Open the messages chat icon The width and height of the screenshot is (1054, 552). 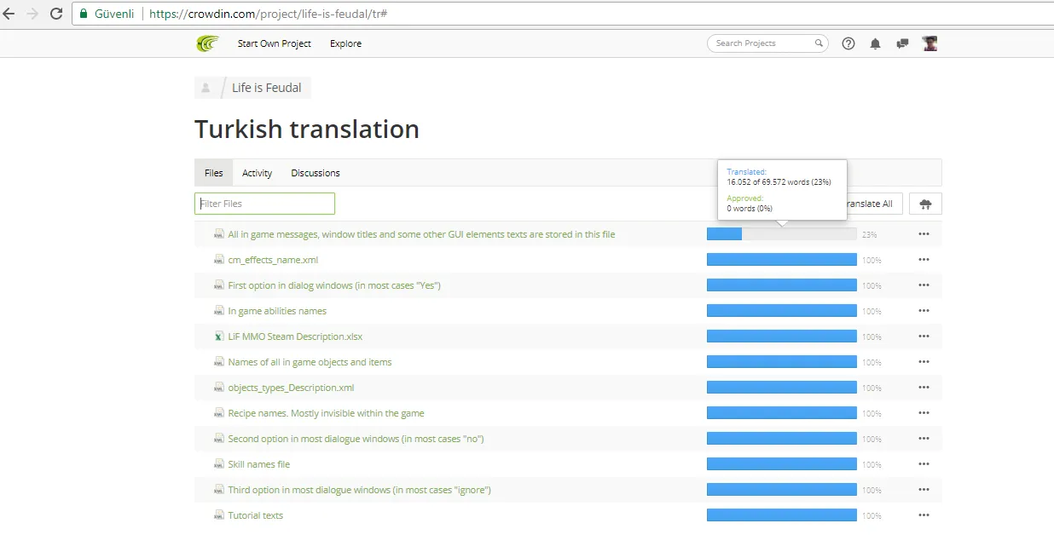(x=902, y=43)
